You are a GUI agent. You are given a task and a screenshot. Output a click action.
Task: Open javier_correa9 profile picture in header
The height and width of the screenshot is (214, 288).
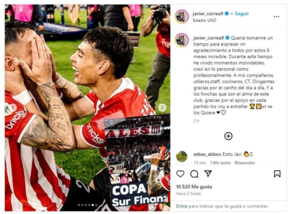click(182, 17)
